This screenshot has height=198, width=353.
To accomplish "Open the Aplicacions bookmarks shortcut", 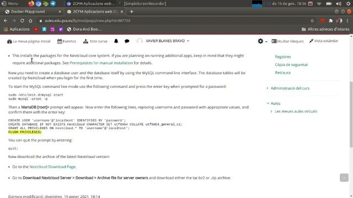I will pyautogui.click(x=17, y=29).
